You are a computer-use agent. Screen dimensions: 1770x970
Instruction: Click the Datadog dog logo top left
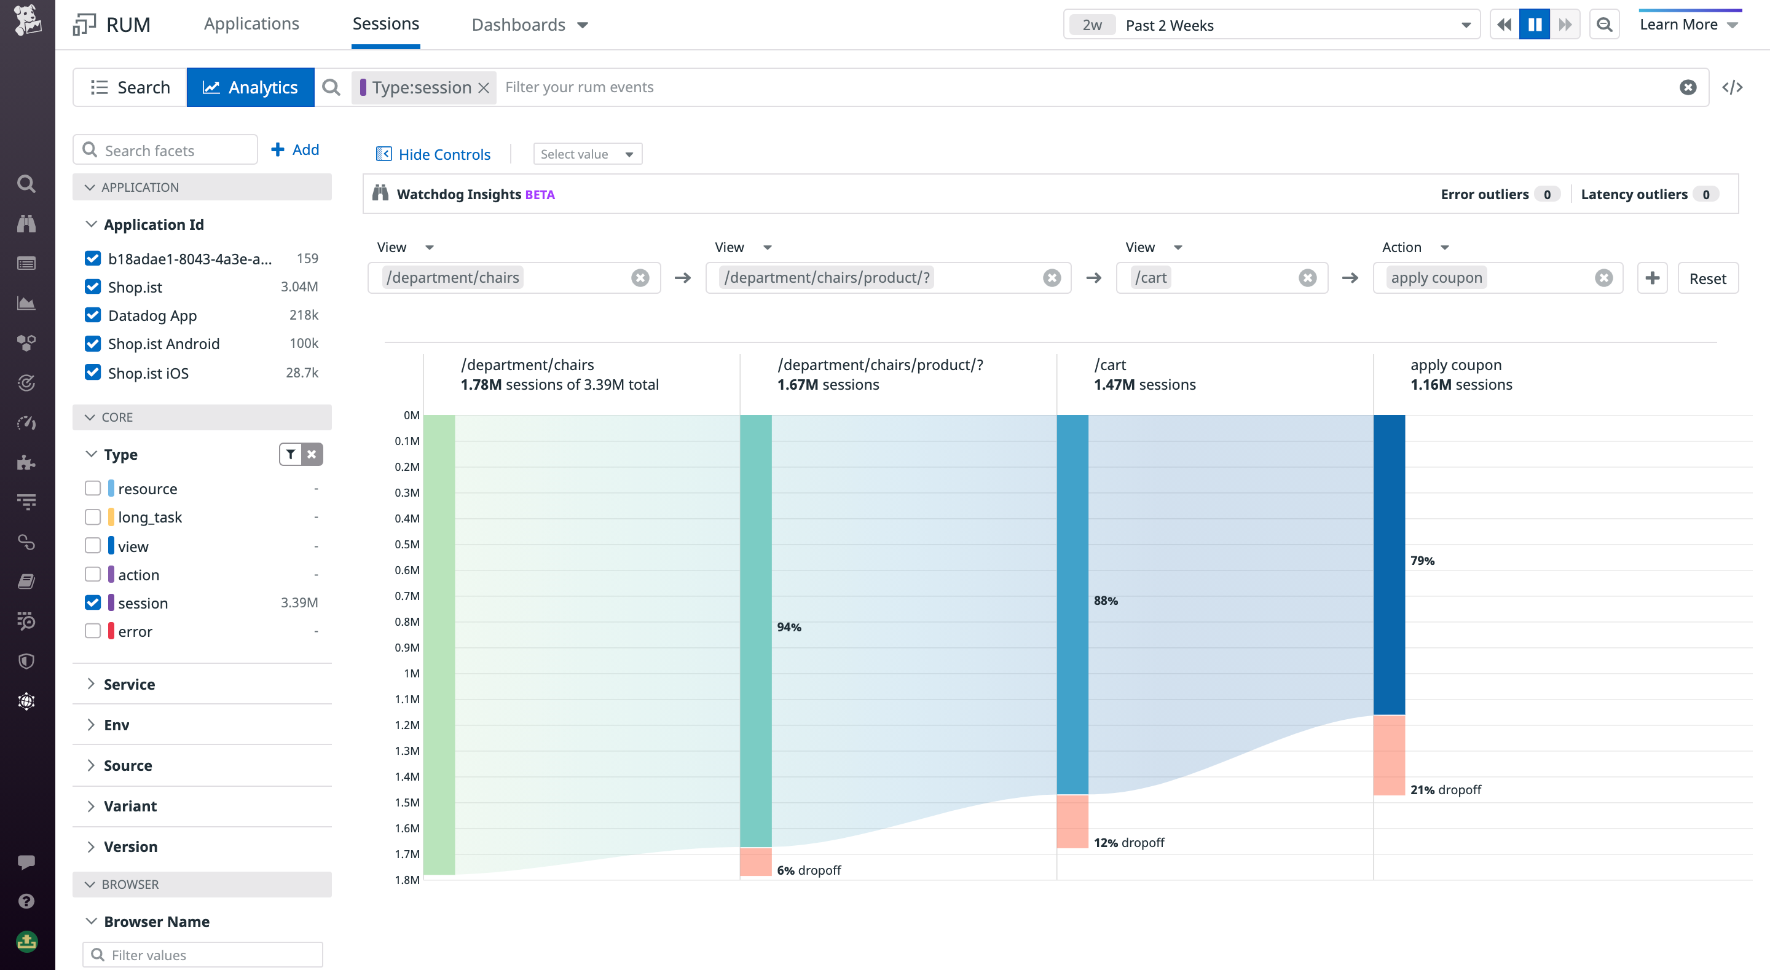(28, 22)
